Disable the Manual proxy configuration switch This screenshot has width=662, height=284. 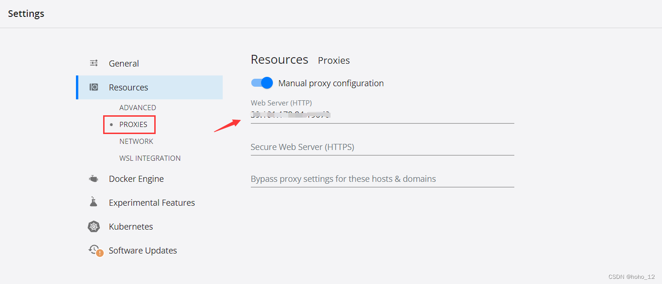[x=262, y=83]
